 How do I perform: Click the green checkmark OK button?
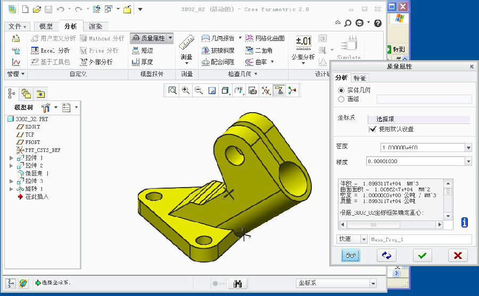[x=422, y=256]
